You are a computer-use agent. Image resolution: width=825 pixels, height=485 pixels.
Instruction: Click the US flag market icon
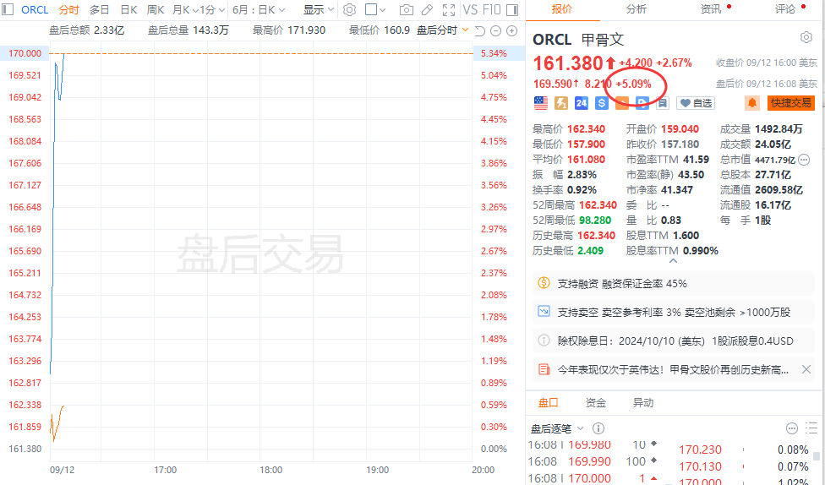click(x=541, y=103)
